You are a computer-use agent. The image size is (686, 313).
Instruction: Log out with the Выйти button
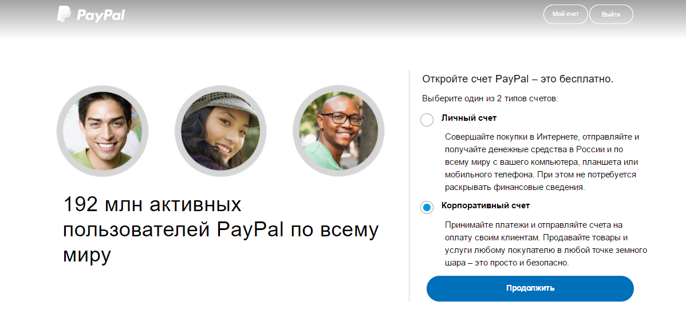(611, 14)
